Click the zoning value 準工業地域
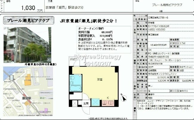Viewport: 194px width, 120px height. [153, 35]
